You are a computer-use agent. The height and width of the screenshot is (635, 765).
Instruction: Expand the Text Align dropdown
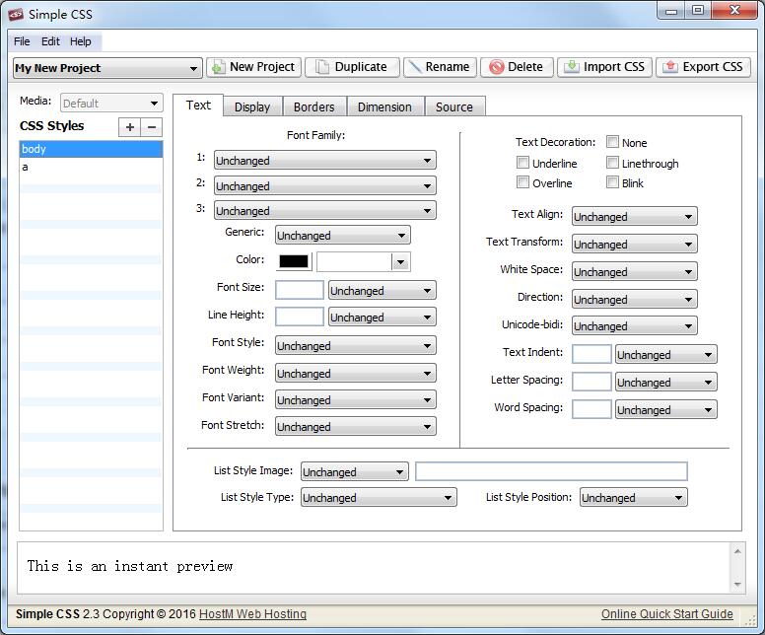click(x=634, y=217)
